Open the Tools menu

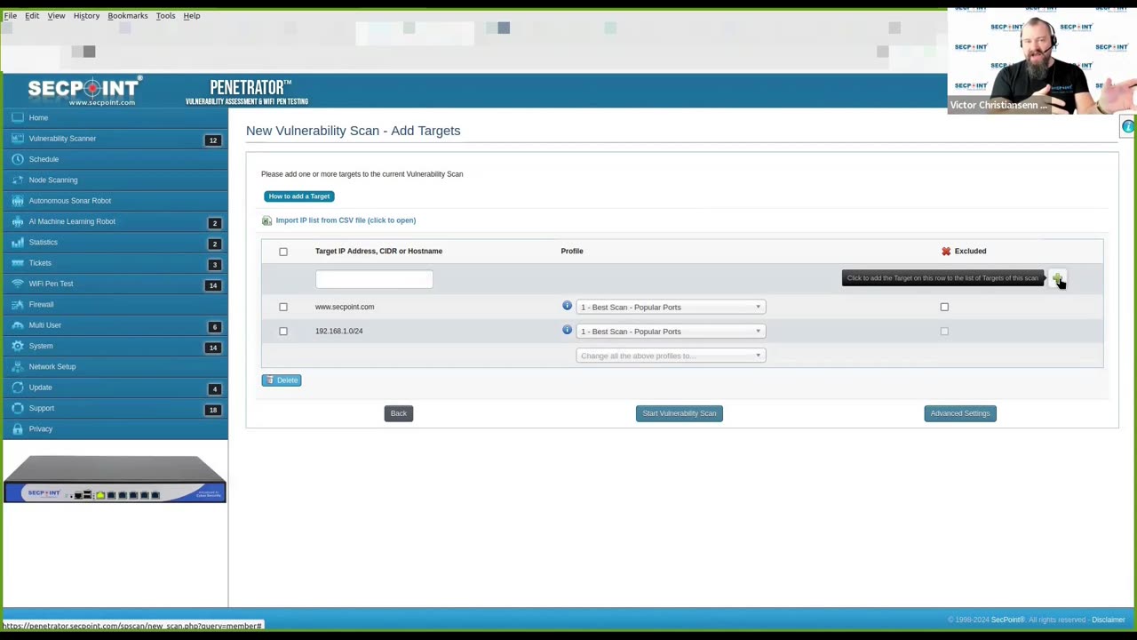coord(165,15)
